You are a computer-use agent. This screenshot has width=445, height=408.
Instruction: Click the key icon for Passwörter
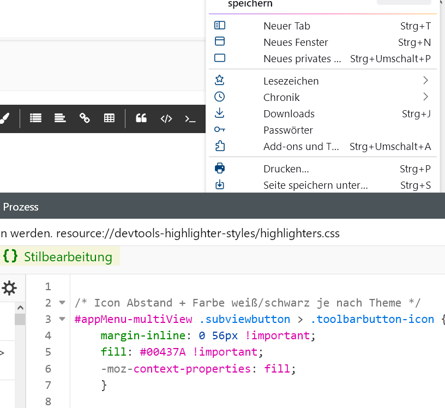point(220,130)
